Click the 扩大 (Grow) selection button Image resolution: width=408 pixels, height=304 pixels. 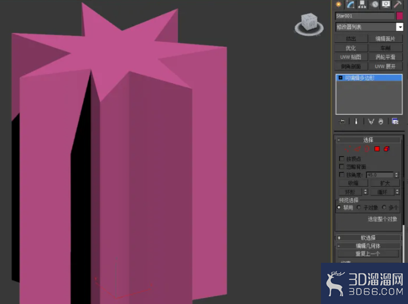tap(385, 183)
